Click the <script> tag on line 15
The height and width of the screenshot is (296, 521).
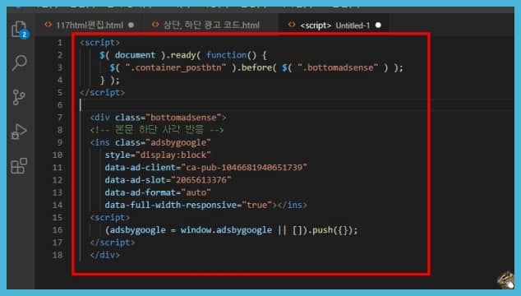click(x=110, y=218)
